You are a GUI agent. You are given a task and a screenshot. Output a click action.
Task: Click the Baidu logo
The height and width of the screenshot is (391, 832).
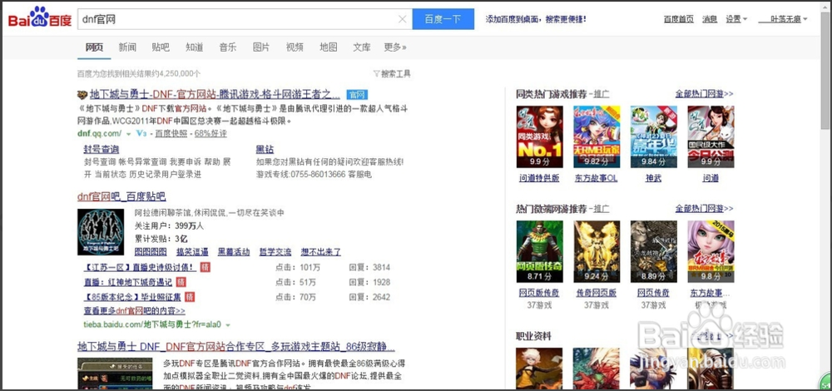[39, 18]
